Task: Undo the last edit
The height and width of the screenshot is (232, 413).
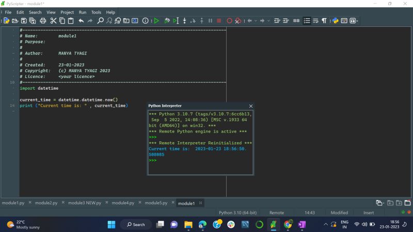Action: 81,21
